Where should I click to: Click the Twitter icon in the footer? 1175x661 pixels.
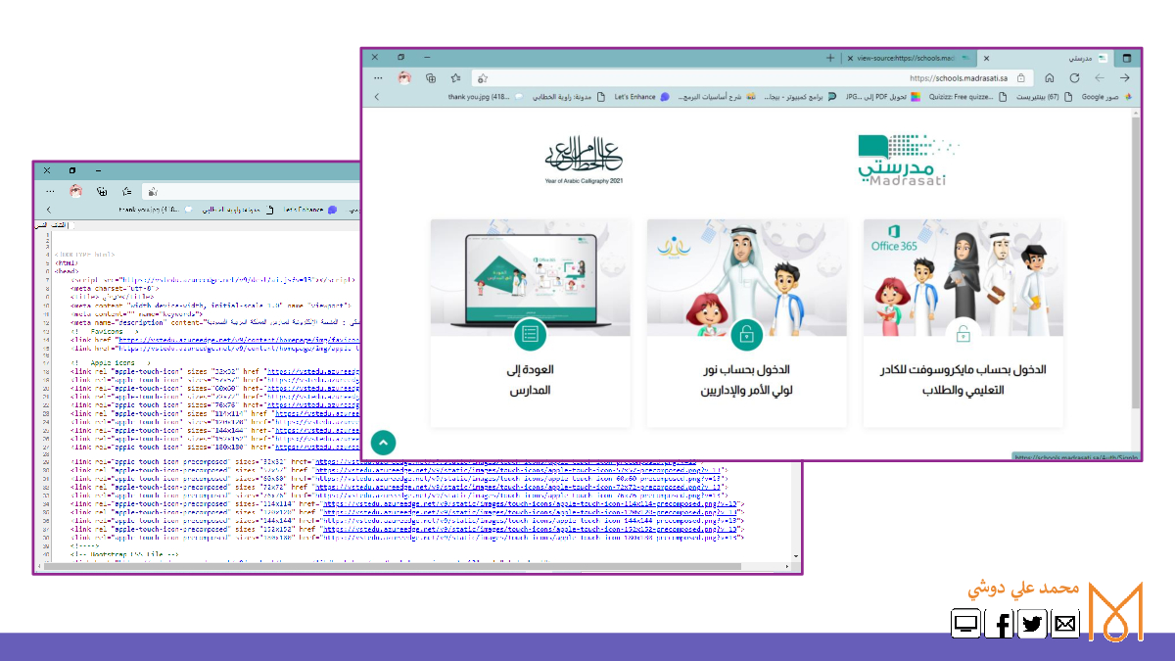(x=1032, y=624)
